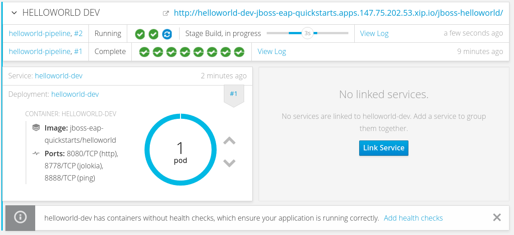The height and width of the screenshot is (235, 514).
Task: Click second green stage check of pipeline #1
Action: [157, 52]
